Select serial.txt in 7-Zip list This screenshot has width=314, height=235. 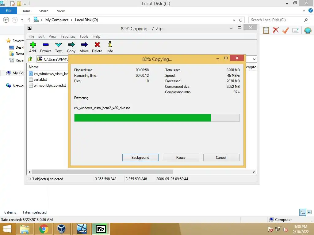pyautogui.click(x=38, y=80)
